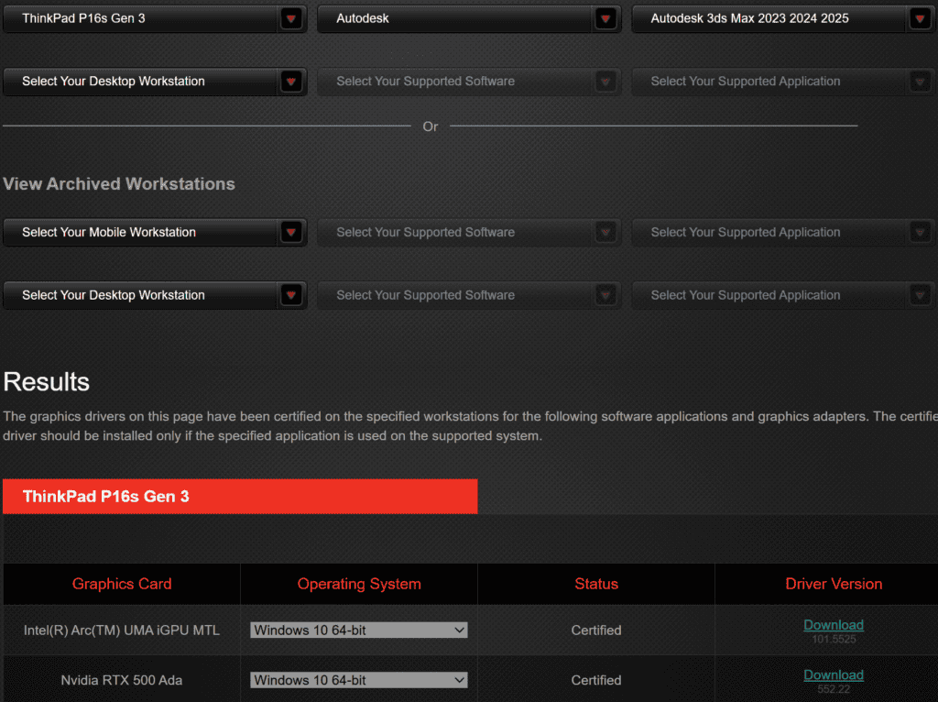This screenshot has width=938, height=702.
Task: Click the Results heading
Action: [x=47, y=382]
